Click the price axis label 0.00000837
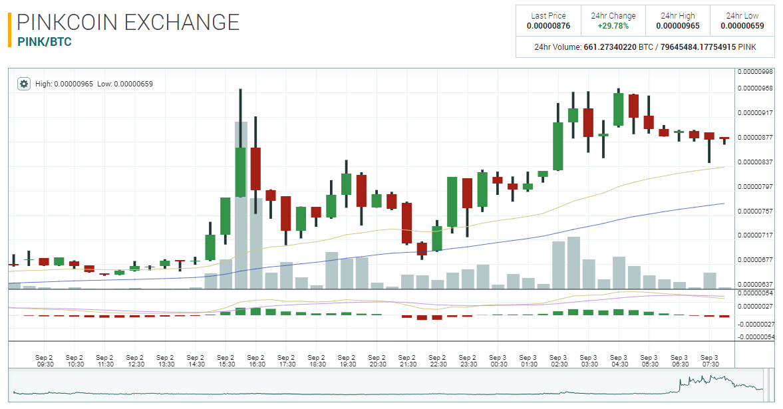 pyautogui.click(x=755, y=162)
